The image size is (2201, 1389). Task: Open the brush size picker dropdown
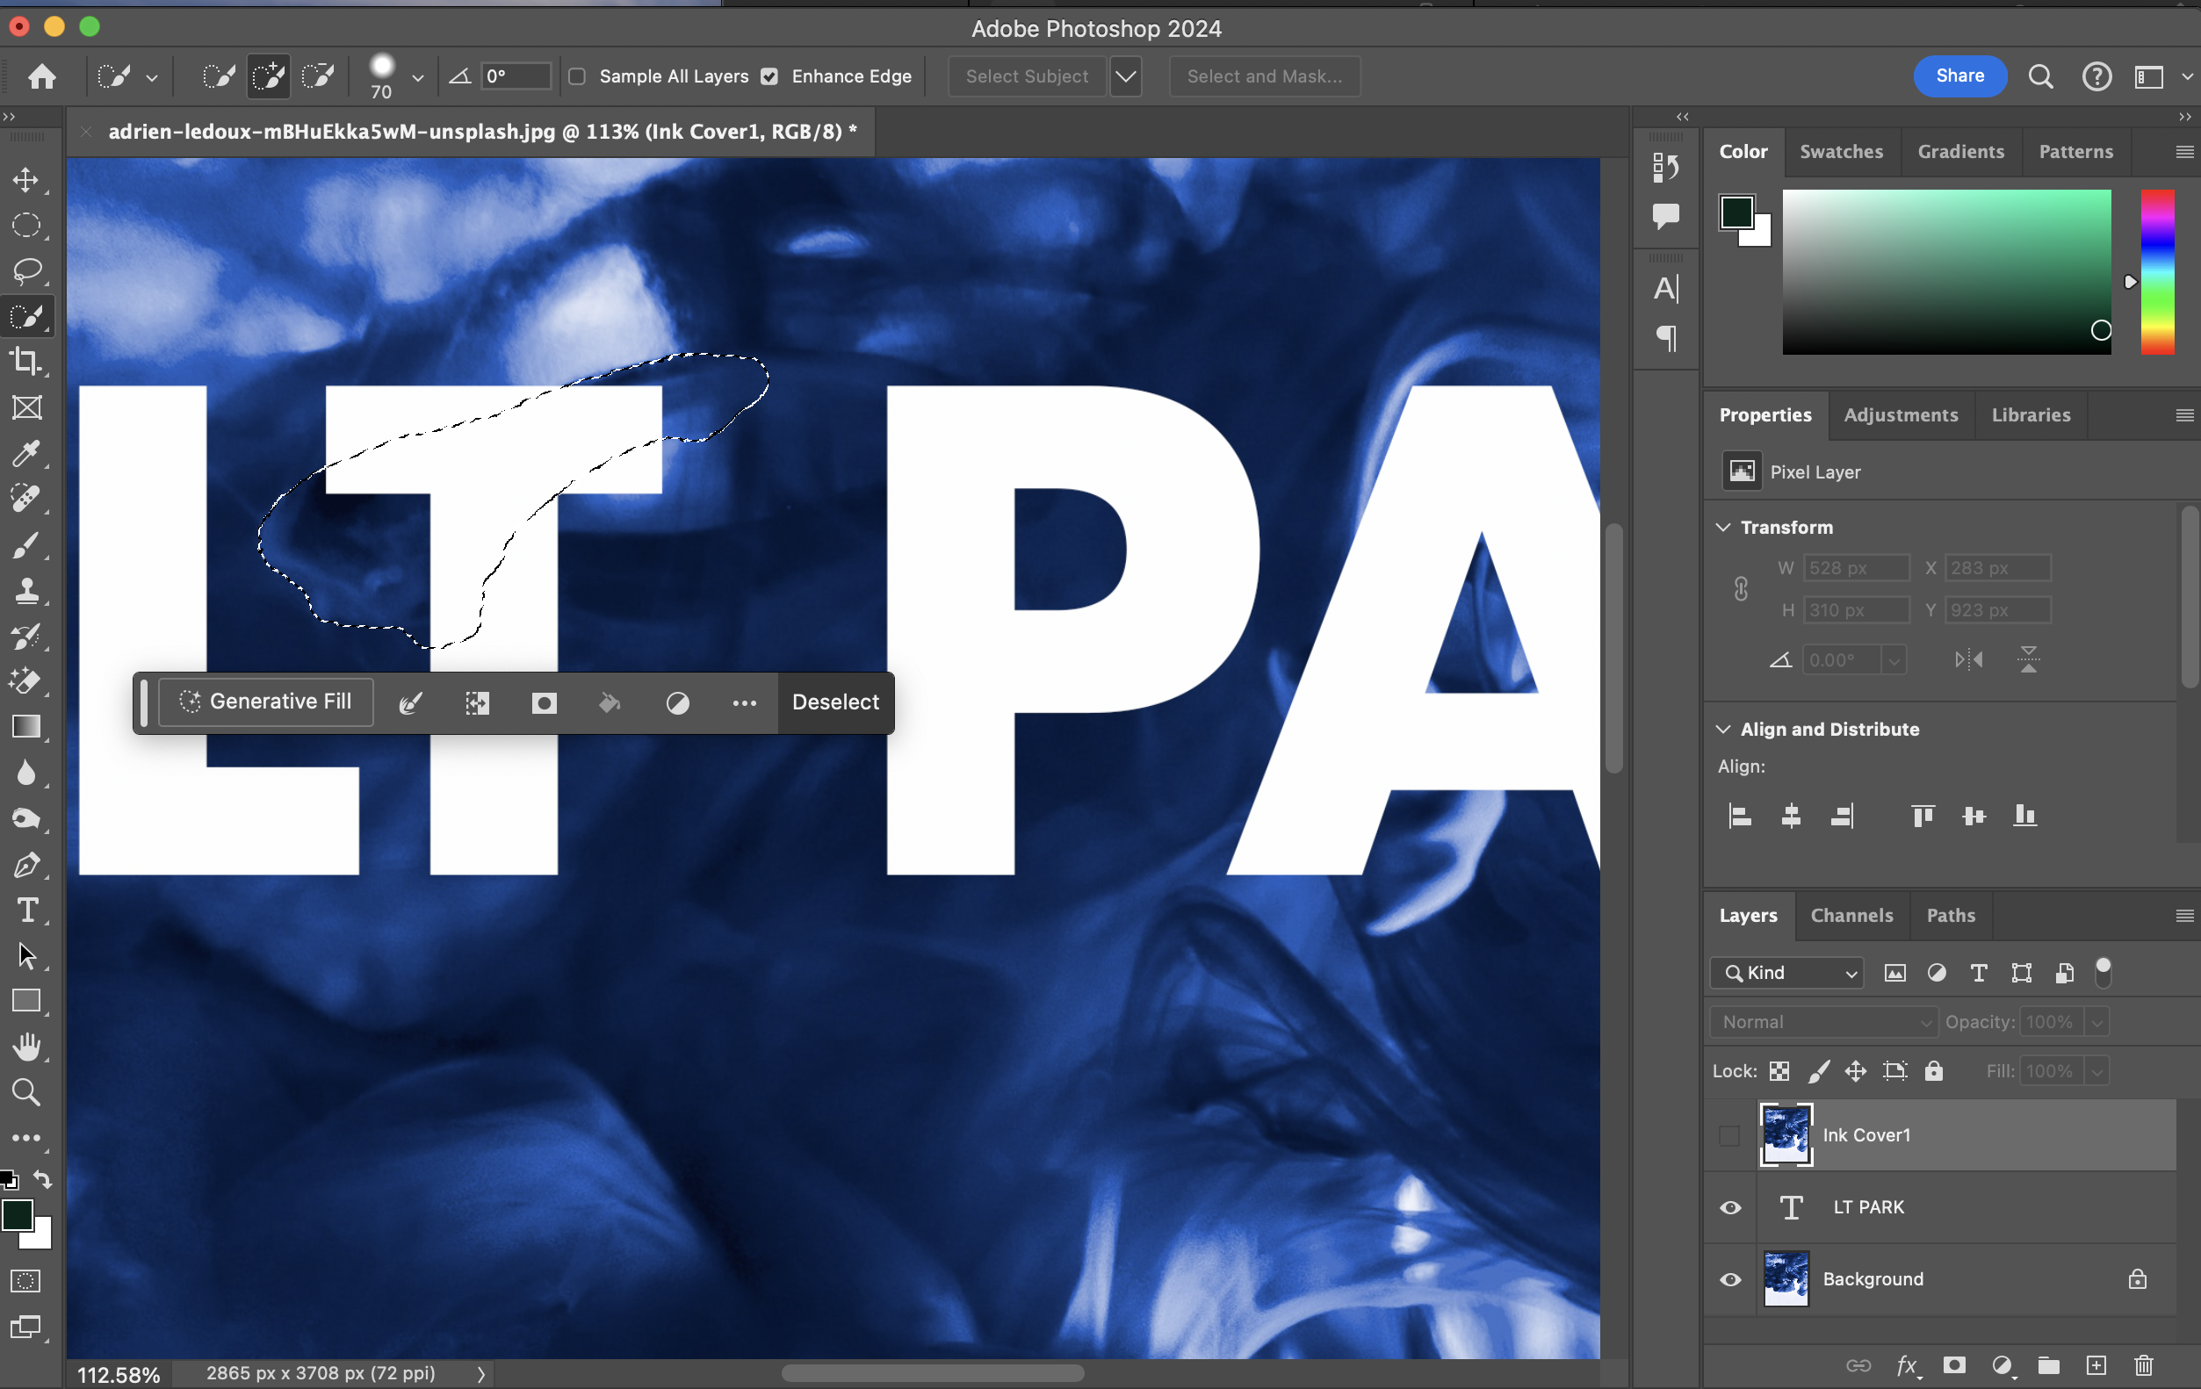(x=418, y=79)
